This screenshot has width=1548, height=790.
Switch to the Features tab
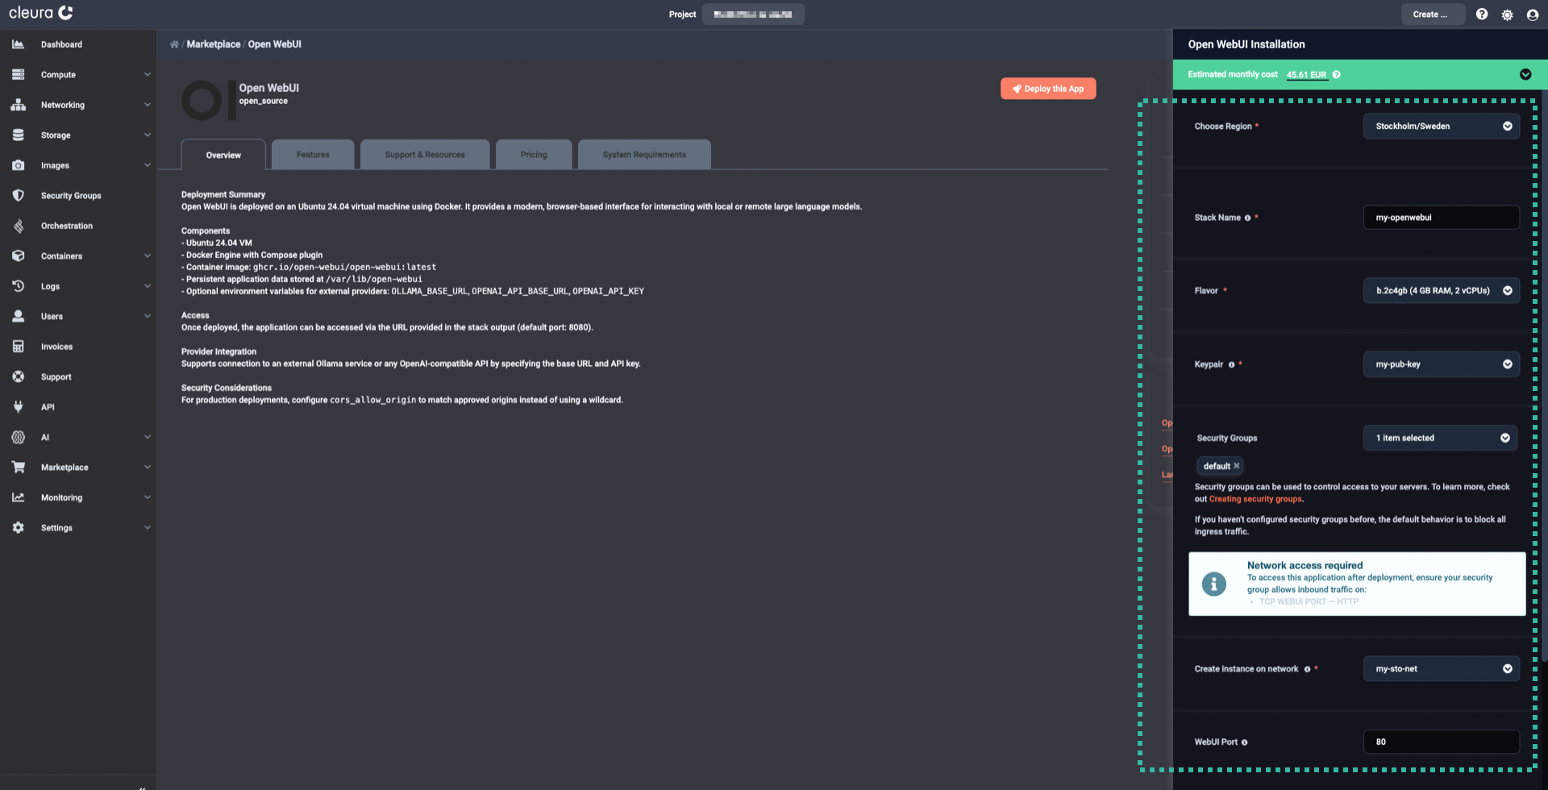[x=313, y=154]
